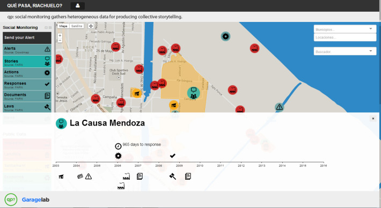Click the user profile icon in header
This screenshot has height=208, width=381.
(77, 5)
